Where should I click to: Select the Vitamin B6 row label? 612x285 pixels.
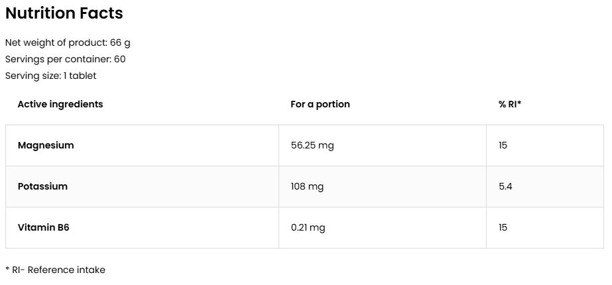(x=43, y=227)
